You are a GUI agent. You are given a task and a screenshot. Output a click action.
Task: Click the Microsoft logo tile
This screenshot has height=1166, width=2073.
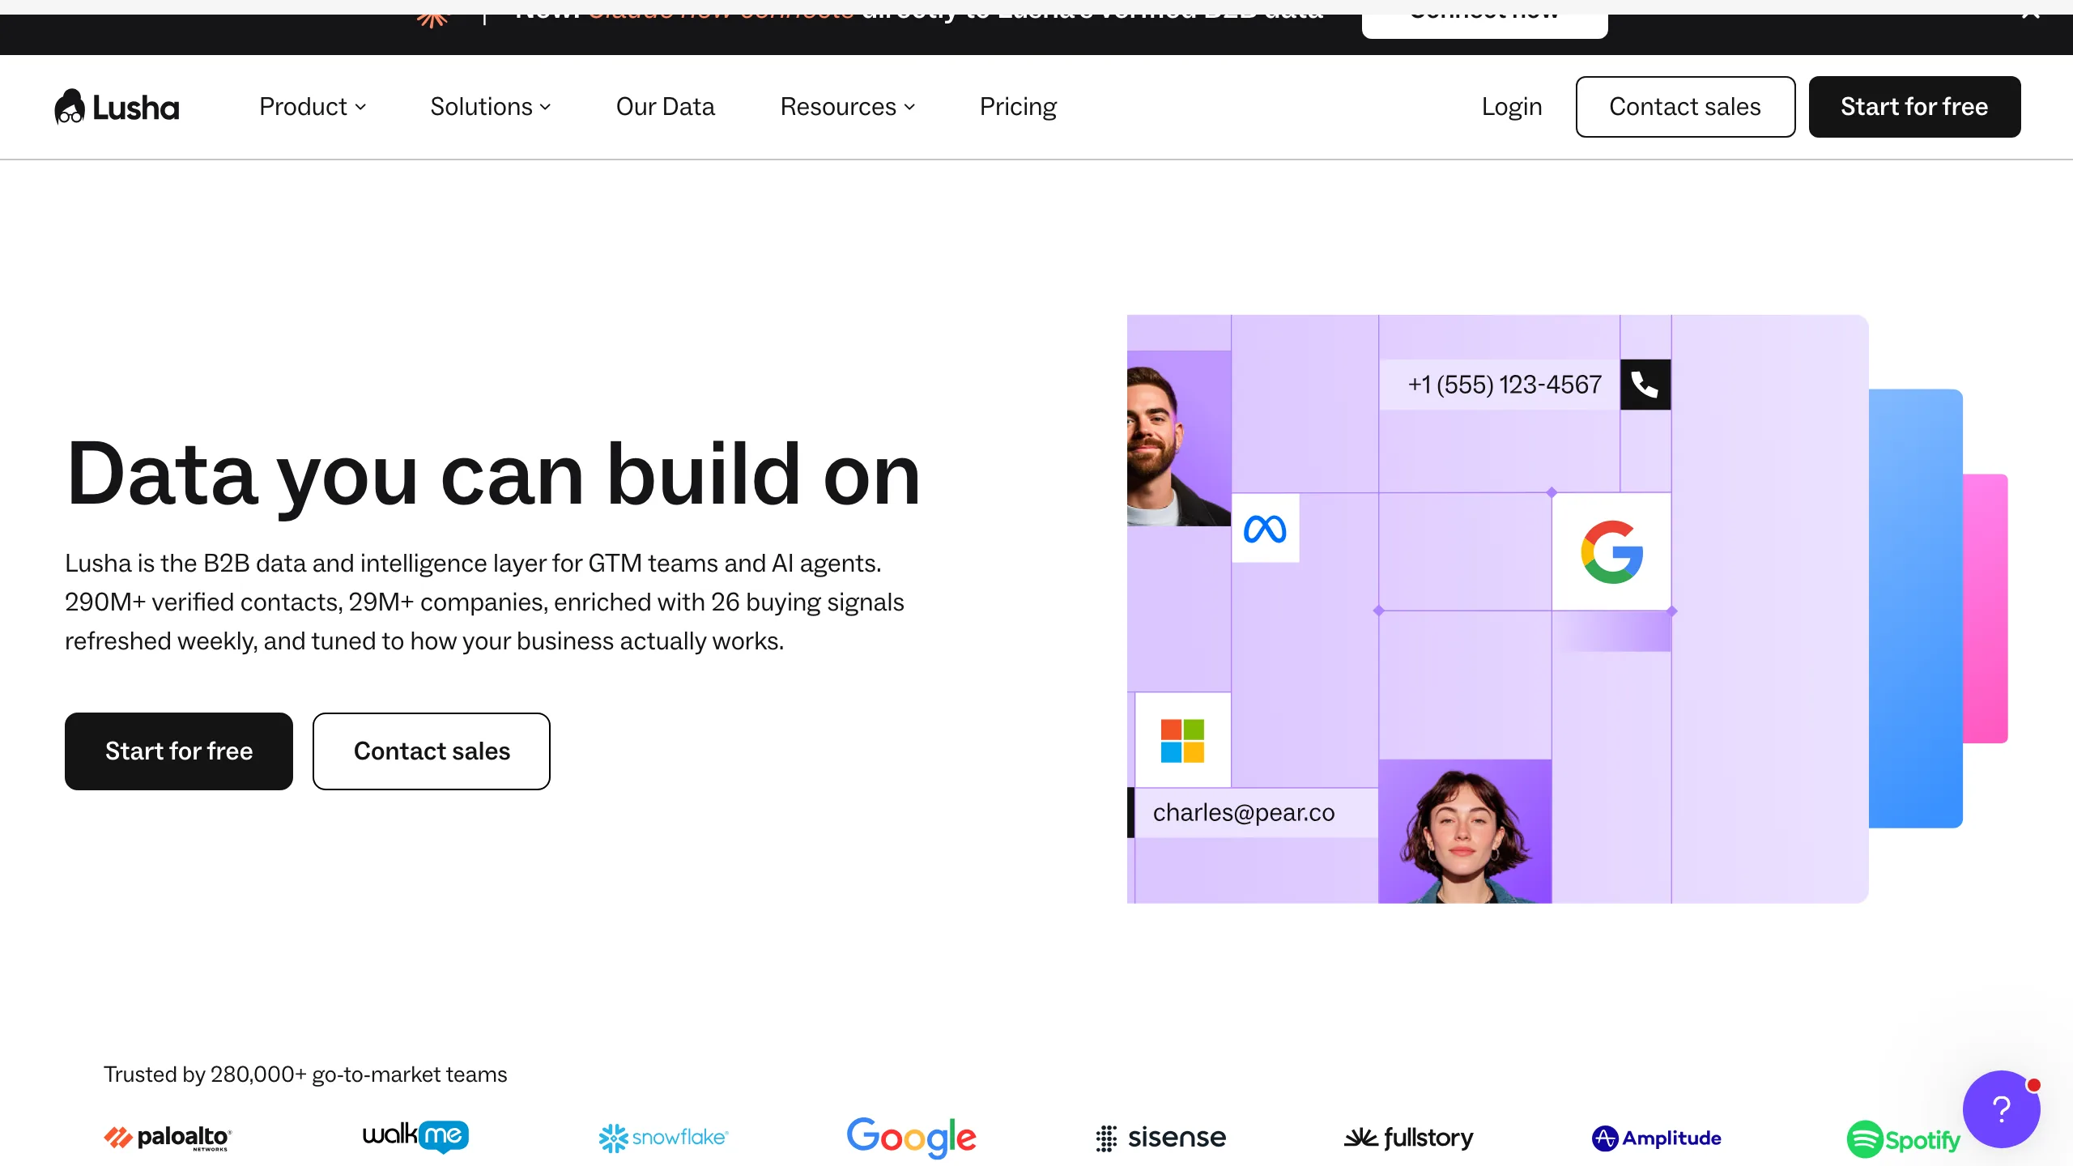click(1182, 740)
